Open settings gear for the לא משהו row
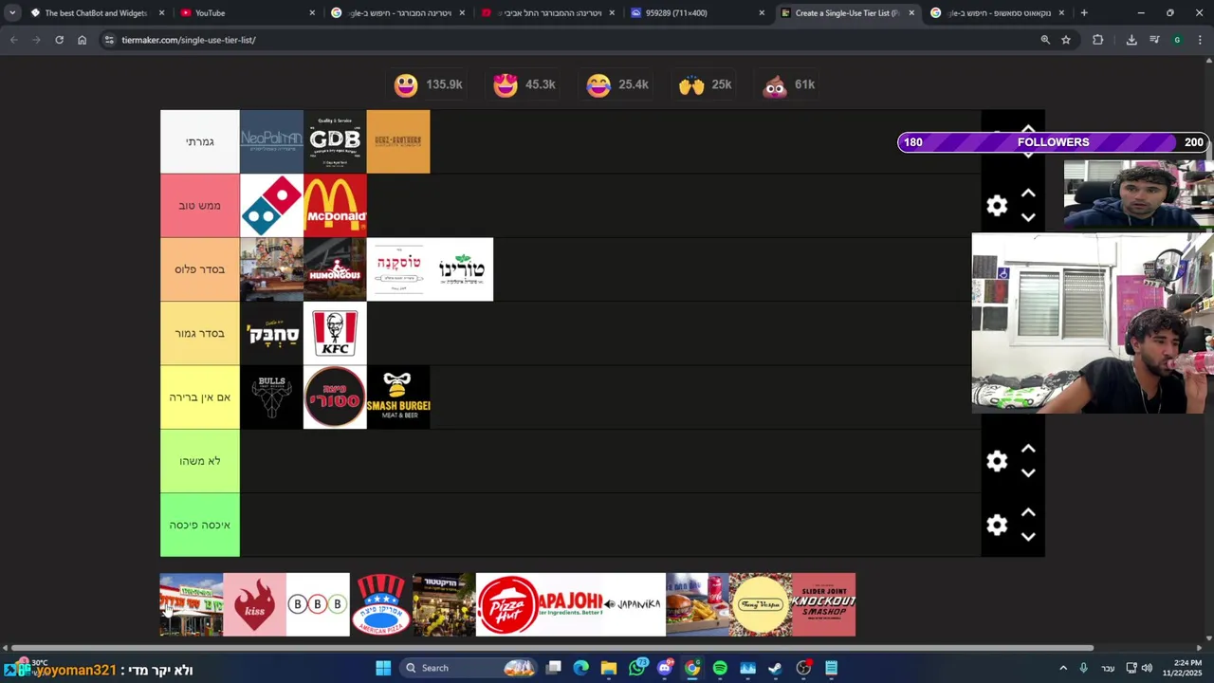The height and width of the screenshot is (683, 1214). click(997, 461)
